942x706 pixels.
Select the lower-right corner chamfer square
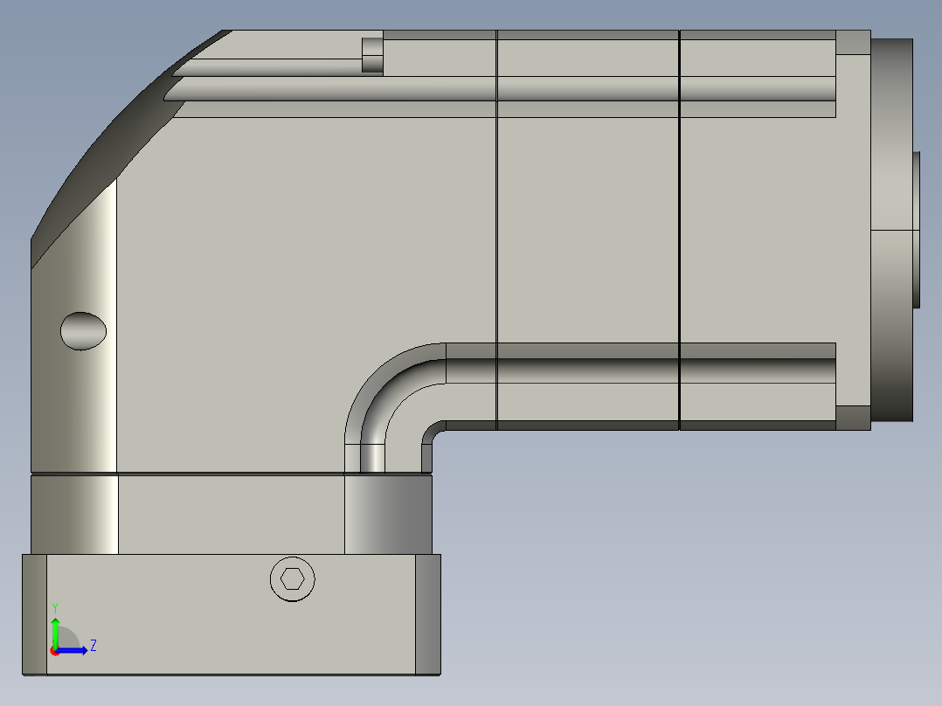pyautogui.click(x=853, y=418)
